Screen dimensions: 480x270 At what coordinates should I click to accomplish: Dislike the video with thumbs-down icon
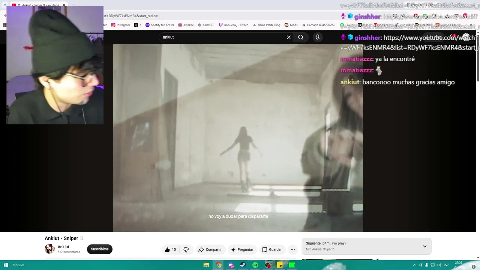pos(186,250)
